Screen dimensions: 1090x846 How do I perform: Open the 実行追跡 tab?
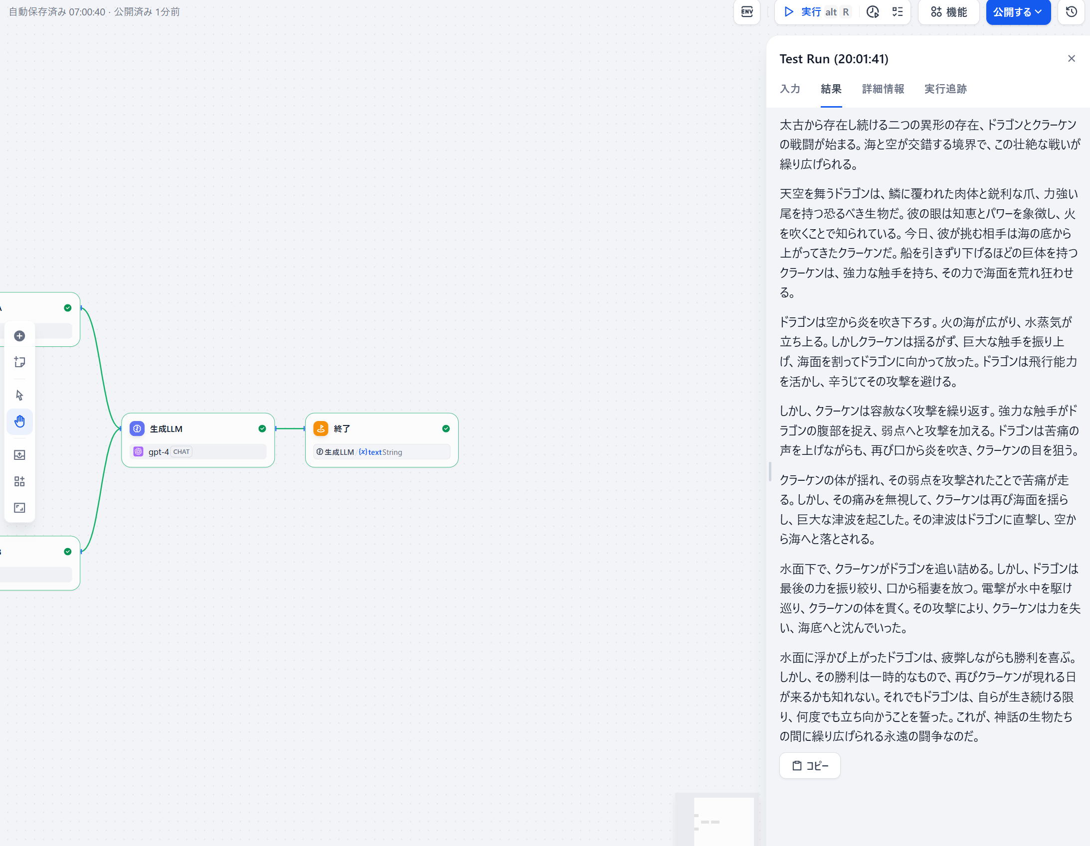tap(945, 89)
